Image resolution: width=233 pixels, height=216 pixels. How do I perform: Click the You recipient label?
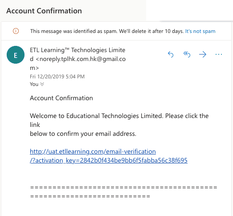point(34,84)
